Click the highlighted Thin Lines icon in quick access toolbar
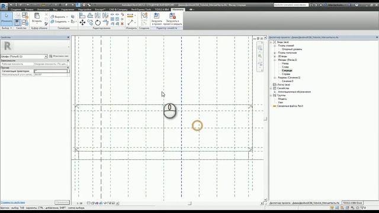 pos(78,5)
